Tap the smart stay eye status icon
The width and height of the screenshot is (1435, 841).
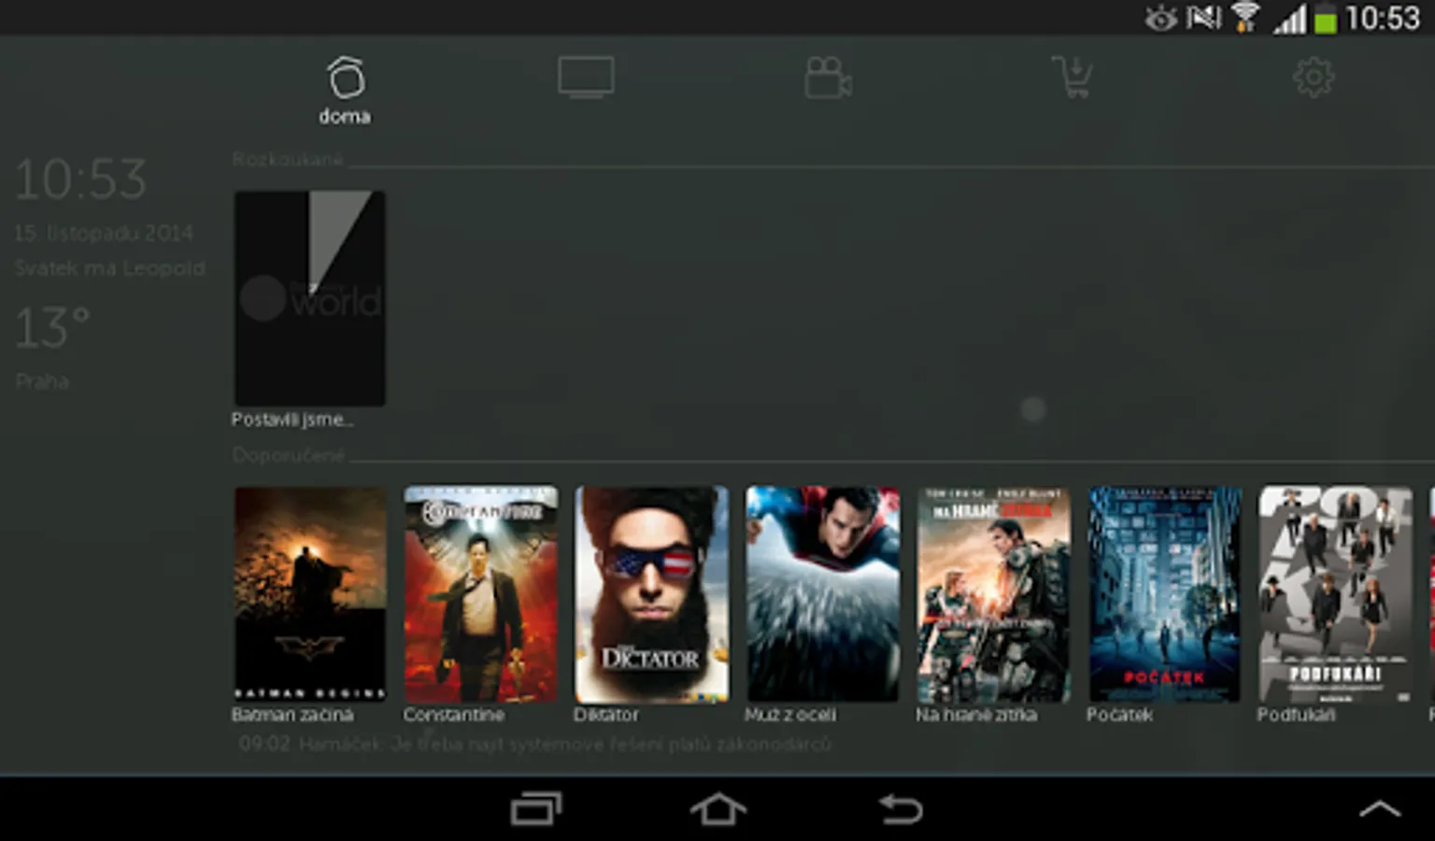click(1161, 18)
